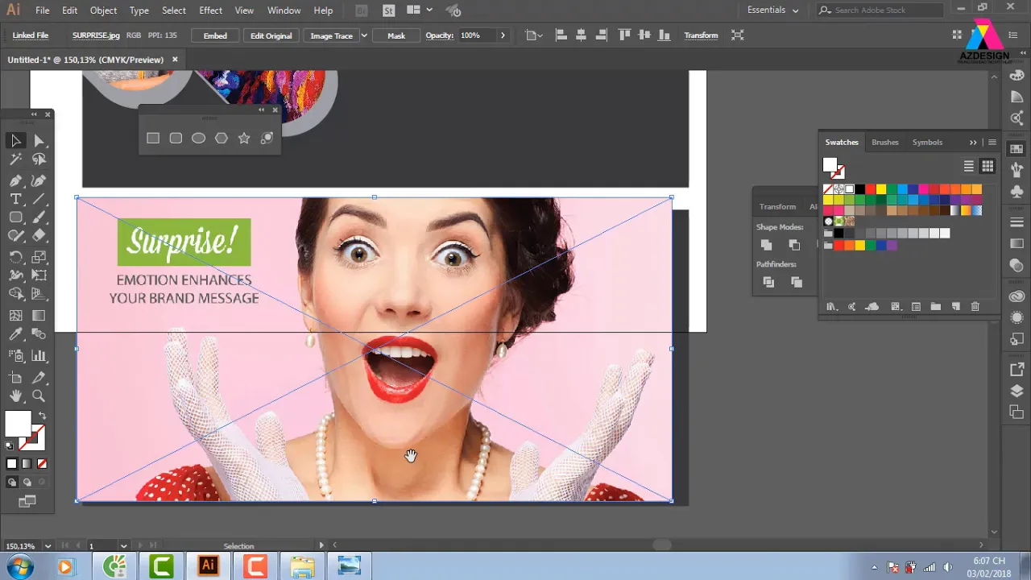The image size is (1031, 580).
Task: Select the Line Segment tool
Action: coord(39,199)
